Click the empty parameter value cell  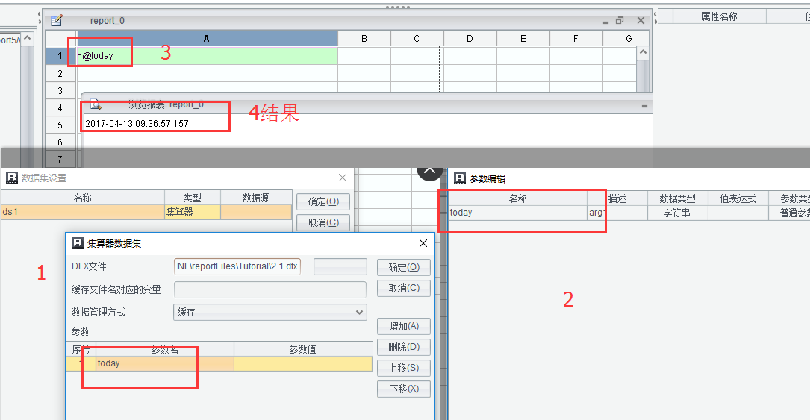point(303,363)
